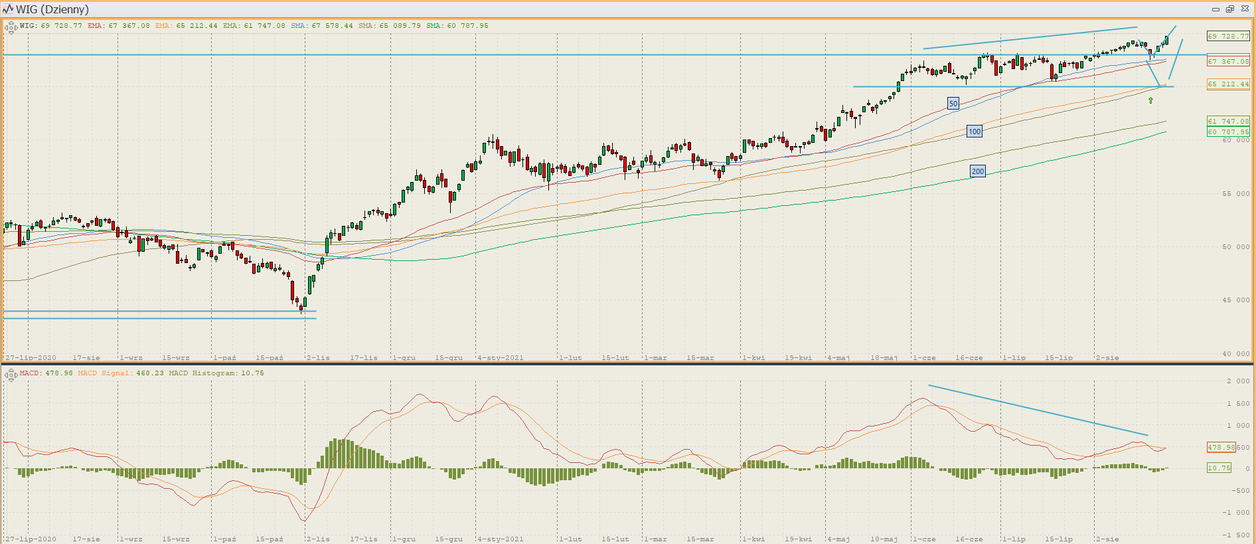
Task: Click the MACD Histogram legend label
Action: tap(216, 373)
